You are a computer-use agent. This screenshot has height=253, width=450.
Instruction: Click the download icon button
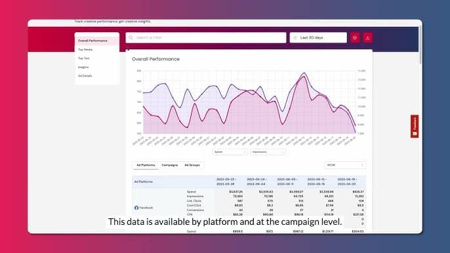pos(367,38)
